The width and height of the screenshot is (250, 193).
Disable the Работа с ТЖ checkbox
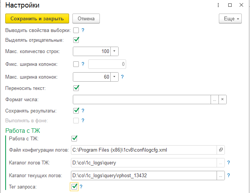(74, 138)
